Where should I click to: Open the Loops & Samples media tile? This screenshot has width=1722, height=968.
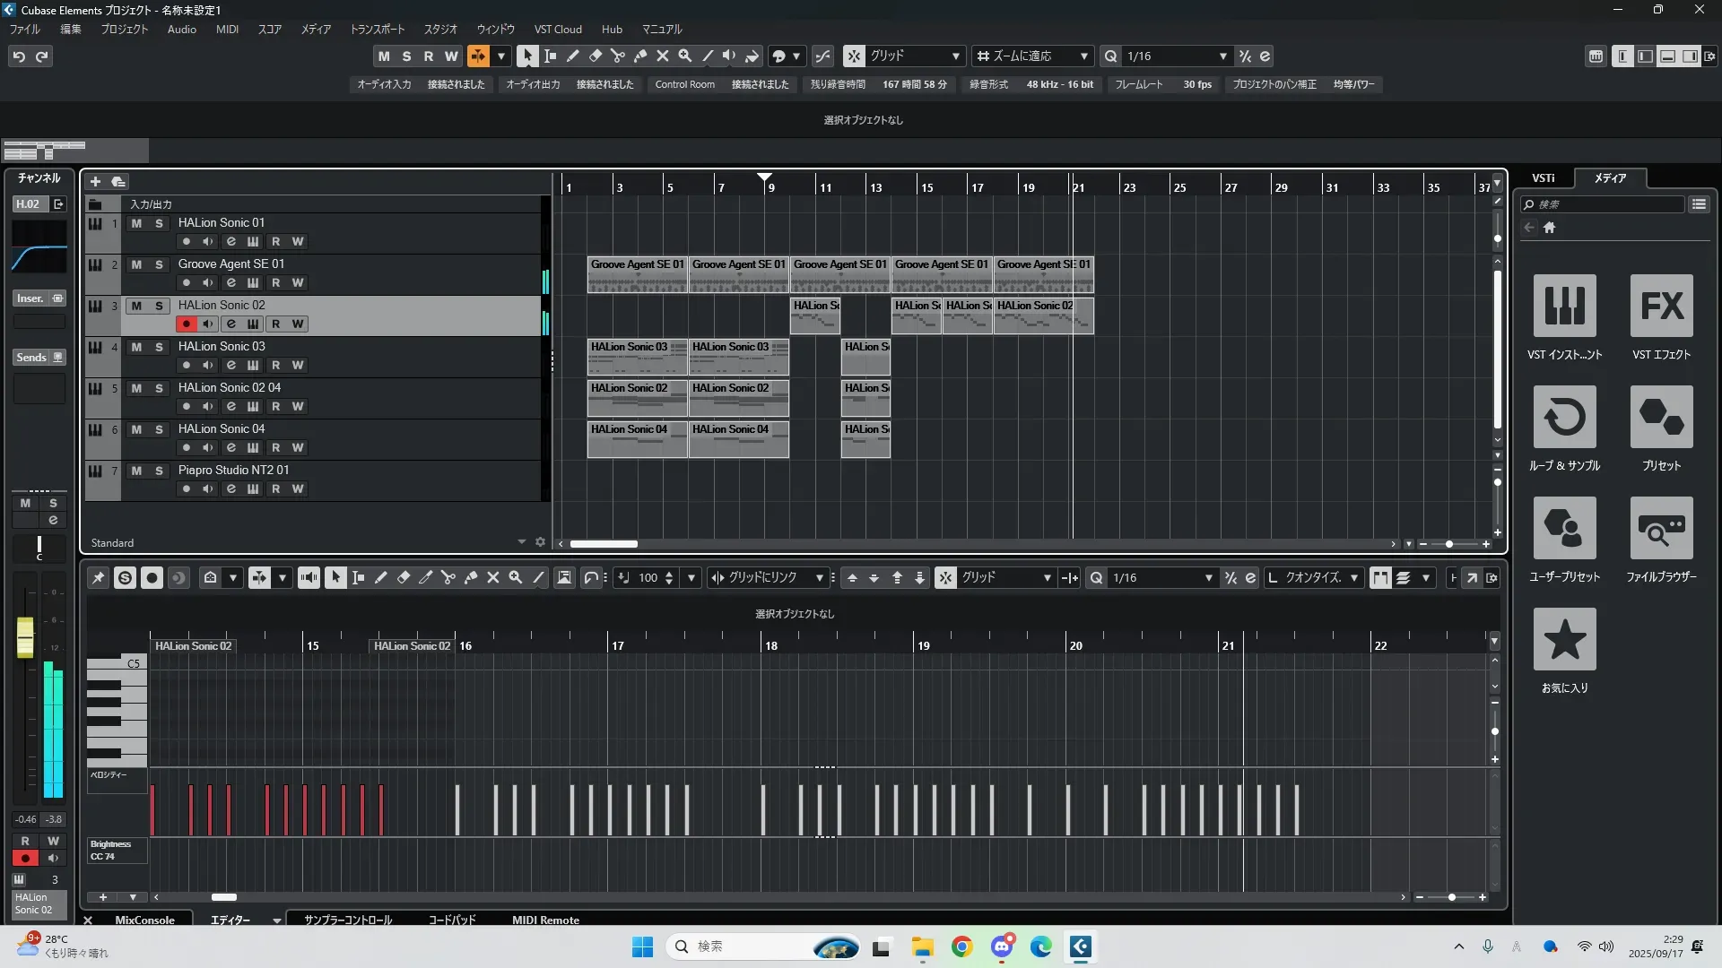[1564, 418]
